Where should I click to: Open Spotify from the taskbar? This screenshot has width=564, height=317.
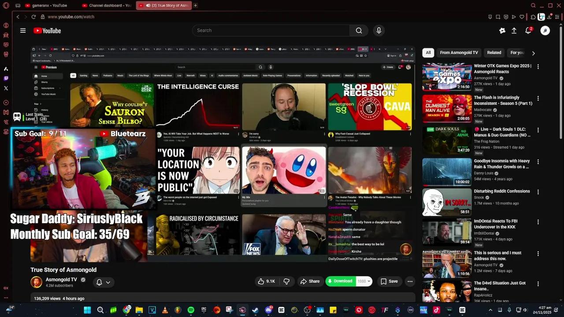point(191,310)
